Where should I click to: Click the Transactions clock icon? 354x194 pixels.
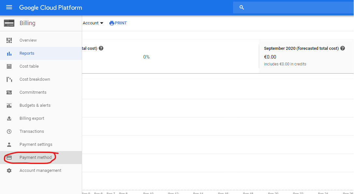(9, 132)
